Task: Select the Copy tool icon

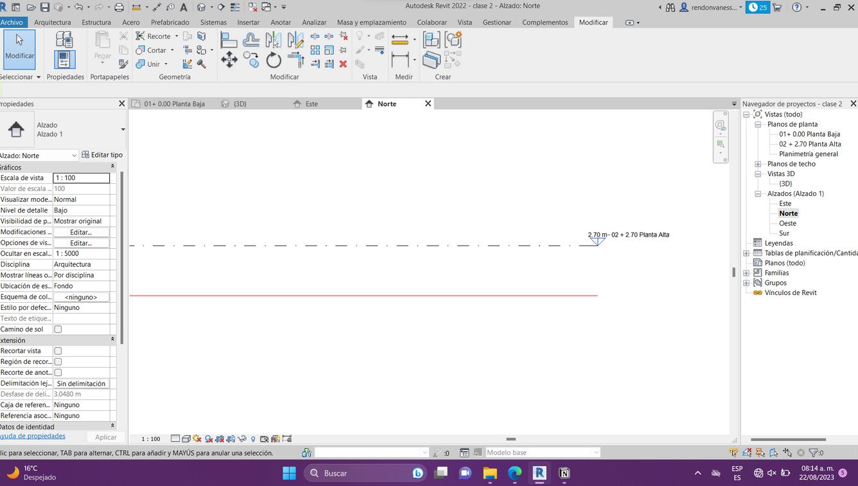Action: (251, 60)
